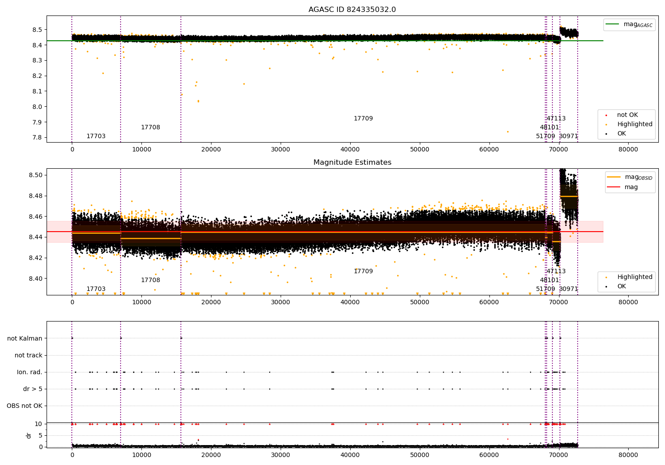
Task: Select the 8.42 y-axis tick label
Action: (x=35, y=258)
